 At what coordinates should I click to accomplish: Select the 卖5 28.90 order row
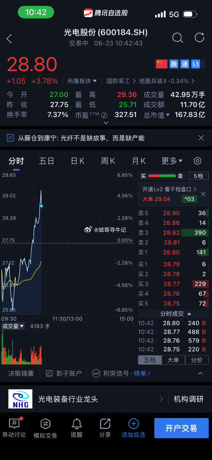click(173, 213)
